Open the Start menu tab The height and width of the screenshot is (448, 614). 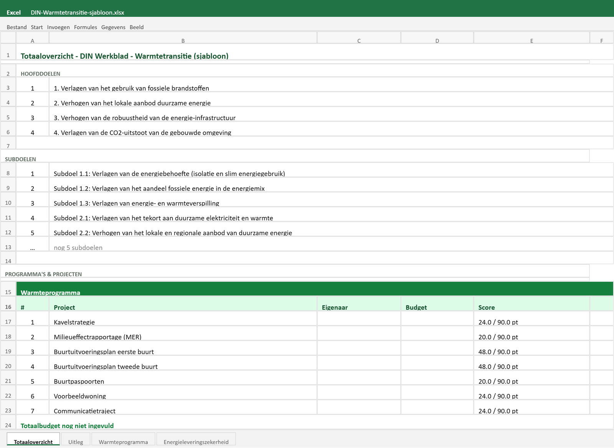point(37,27)
